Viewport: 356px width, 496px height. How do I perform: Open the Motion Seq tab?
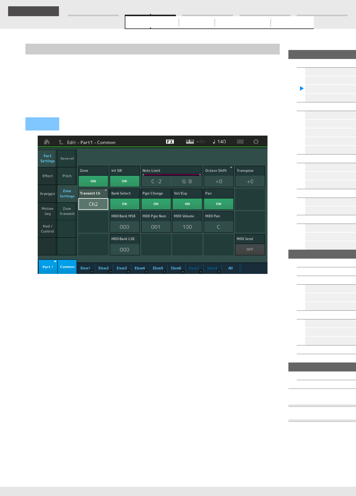[48, 211]
